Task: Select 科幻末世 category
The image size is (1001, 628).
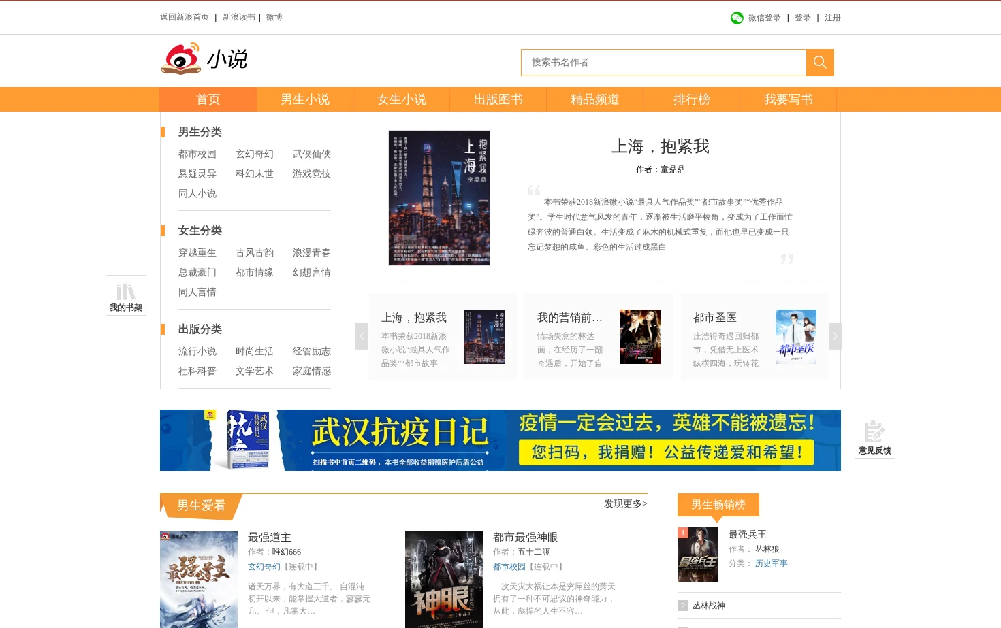Action: (255, 174)
